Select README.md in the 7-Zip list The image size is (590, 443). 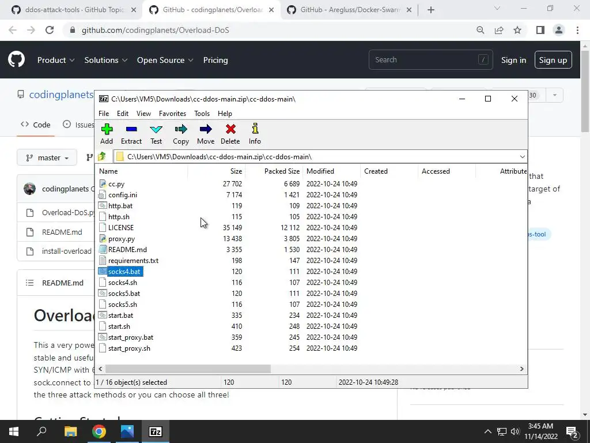tap(127, 249)
